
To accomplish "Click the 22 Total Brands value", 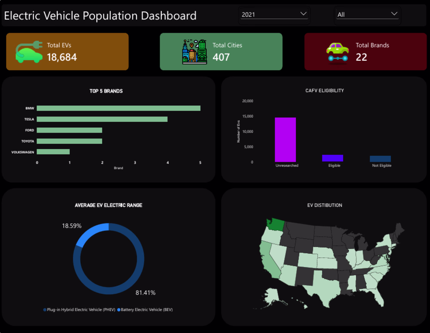I will [x=362, y=57].
